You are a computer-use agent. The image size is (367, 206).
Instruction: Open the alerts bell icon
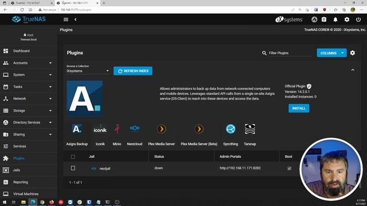[x=335, y=19]
